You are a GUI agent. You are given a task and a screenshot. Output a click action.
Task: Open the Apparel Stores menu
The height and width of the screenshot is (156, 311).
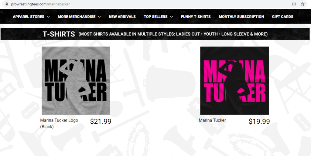pos(29,17)
